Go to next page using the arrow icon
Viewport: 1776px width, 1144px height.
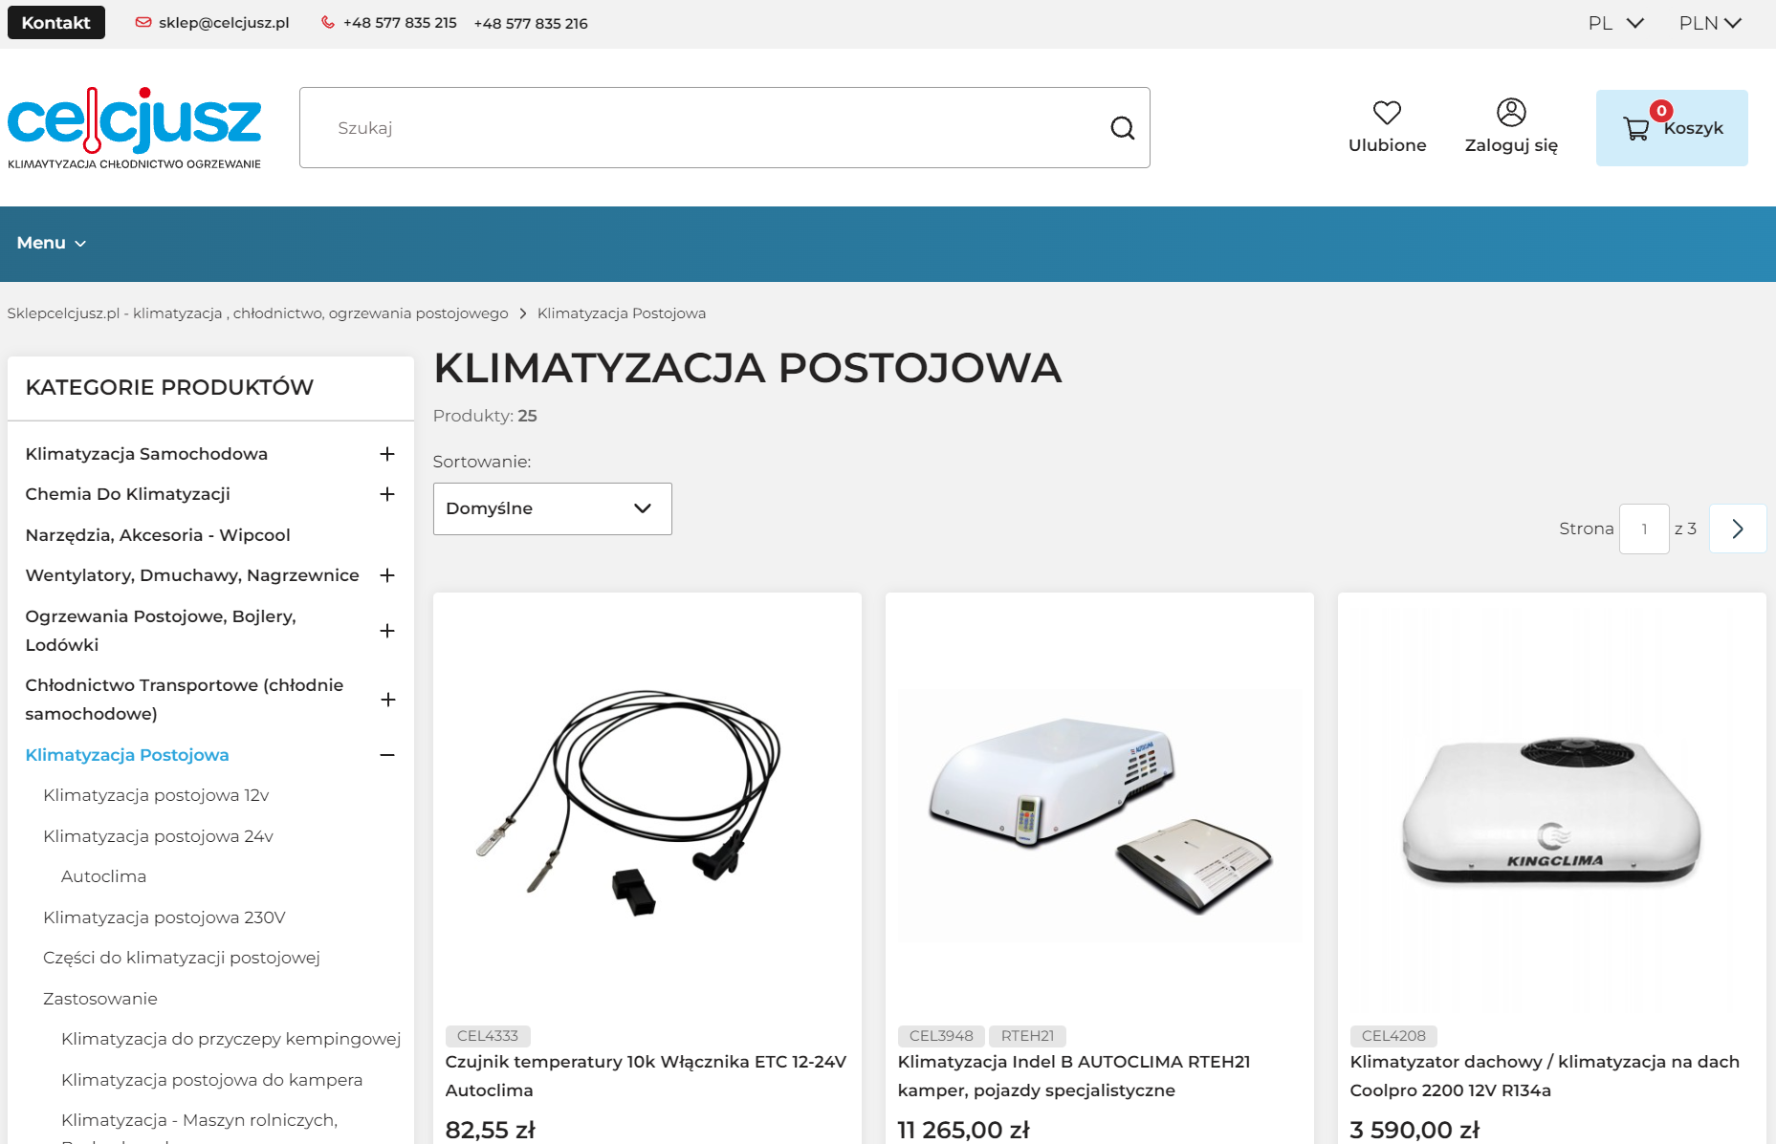pyautogui.click(x=1738, y=528)
